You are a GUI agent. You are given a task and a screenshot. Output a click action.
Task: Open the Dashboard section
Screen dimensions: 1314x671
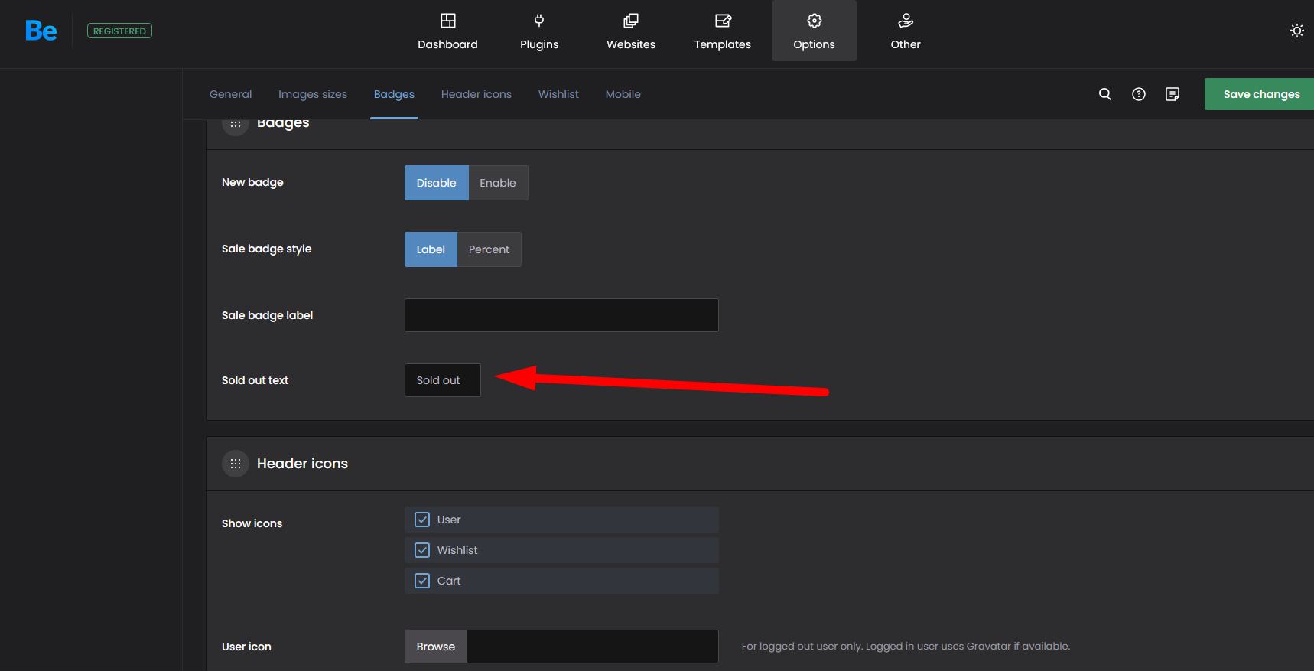pyautogui.click(x=447, y=32)
